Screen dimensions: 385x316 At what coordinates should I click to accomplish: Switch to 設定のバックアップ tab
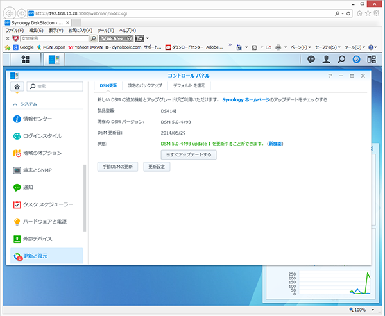point(145,85)
